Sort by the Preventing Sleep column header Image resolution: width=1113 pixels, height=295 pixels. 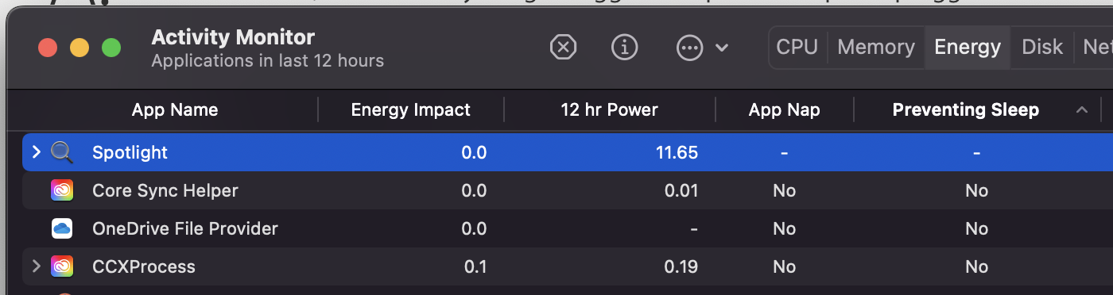point(966,110)
